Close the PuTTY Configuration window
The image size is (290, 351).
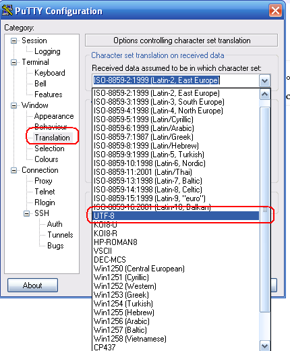coord(275,10)
